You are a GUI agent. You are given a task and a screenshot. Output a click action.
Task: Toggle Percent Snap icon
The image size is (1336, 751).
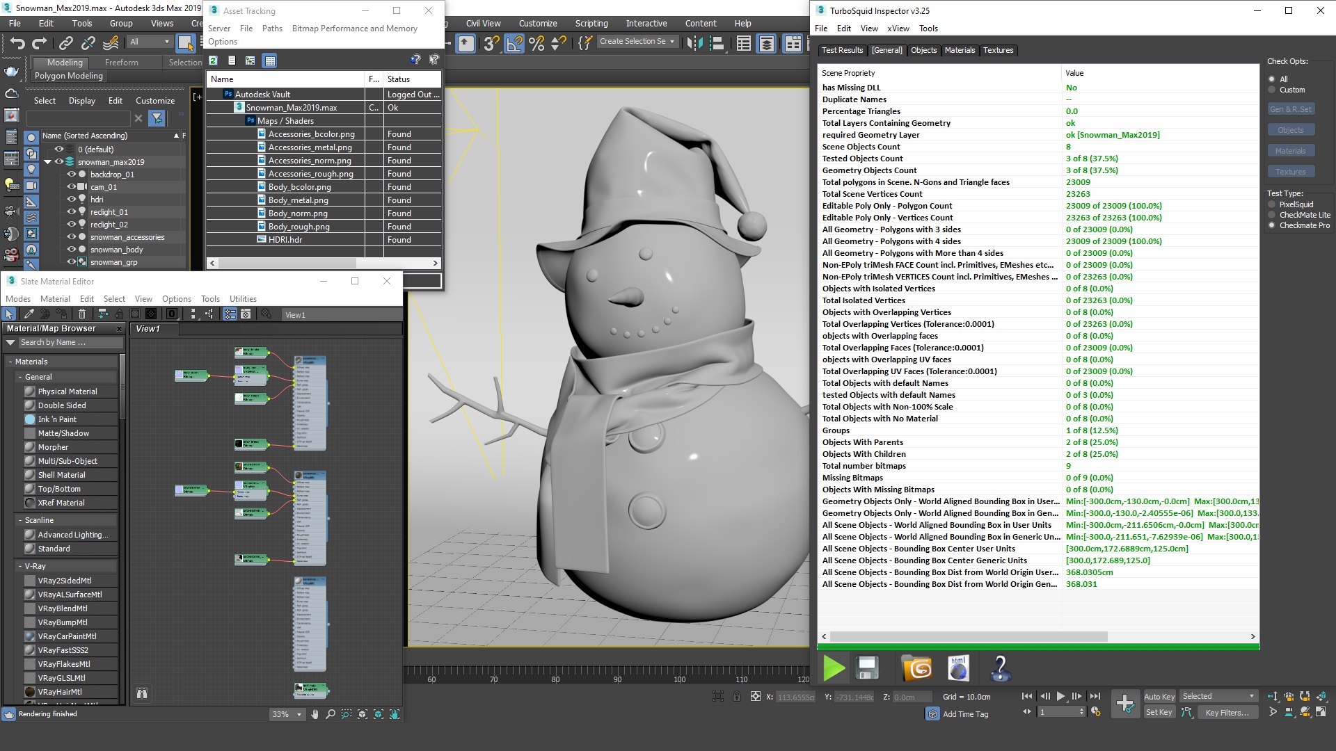[x=536, y=43]
